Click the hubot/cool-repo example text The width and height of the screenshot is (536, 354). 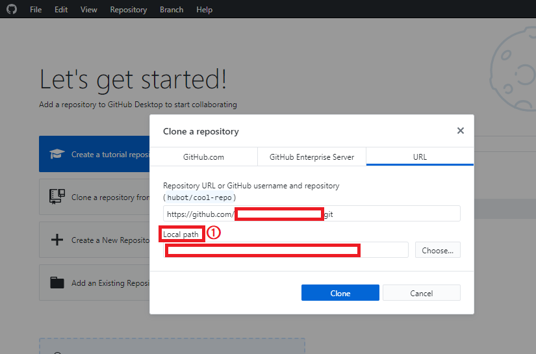[x=199, y=197]
